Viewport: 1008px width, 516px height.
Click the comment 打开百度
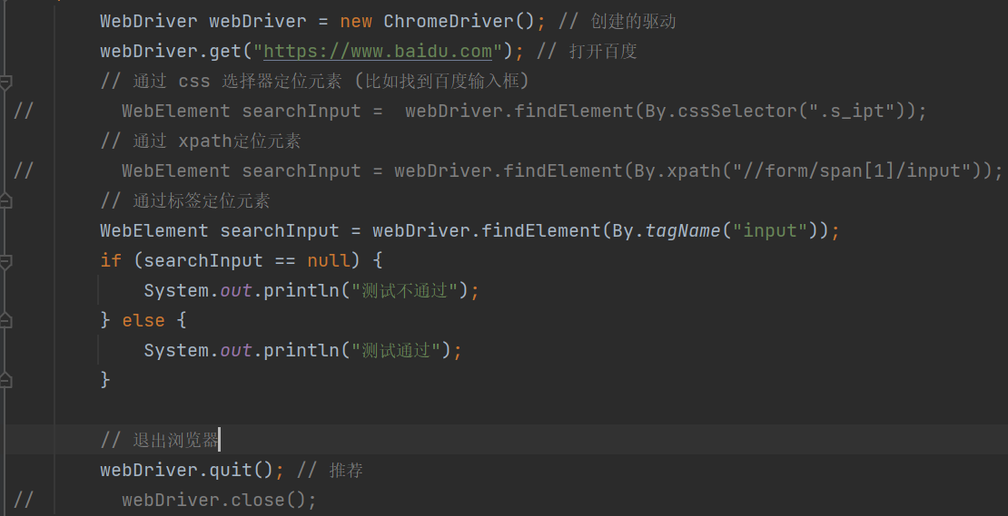pyautogui.click(x=587, y=51)
